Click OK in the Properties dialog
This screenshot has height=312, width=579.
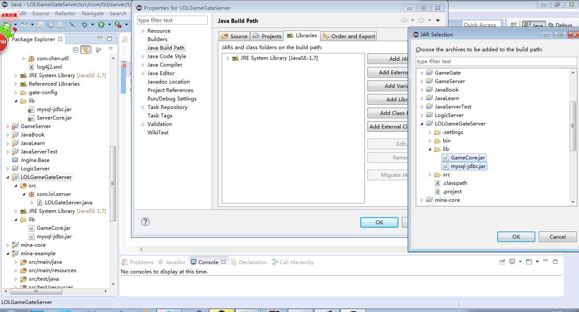click(x=379, y=222)
